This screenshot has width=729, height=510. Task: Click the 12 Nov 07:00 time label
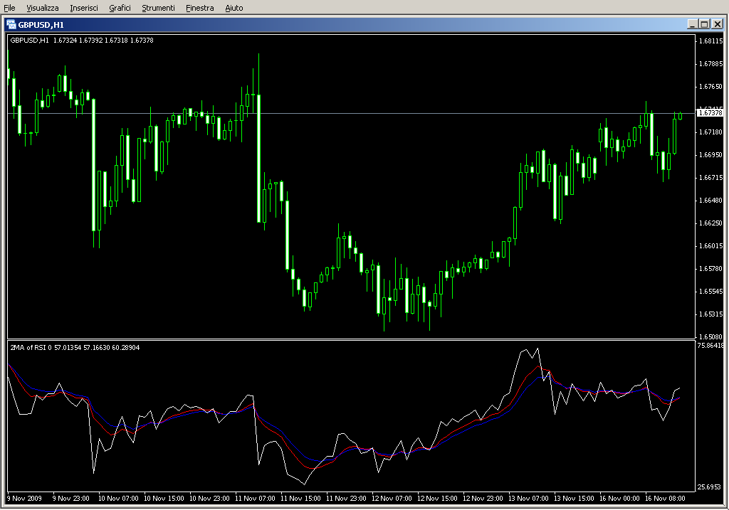[x=392, y=499]
